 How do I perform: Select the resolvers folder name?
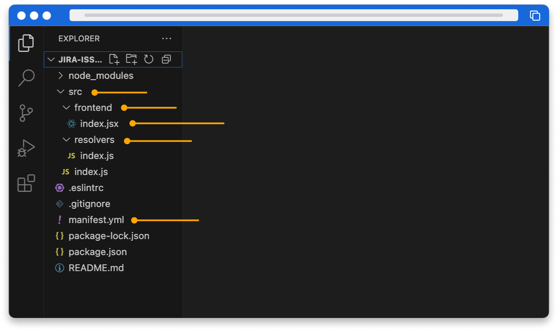pyautogui.click(x=94, y=140)
